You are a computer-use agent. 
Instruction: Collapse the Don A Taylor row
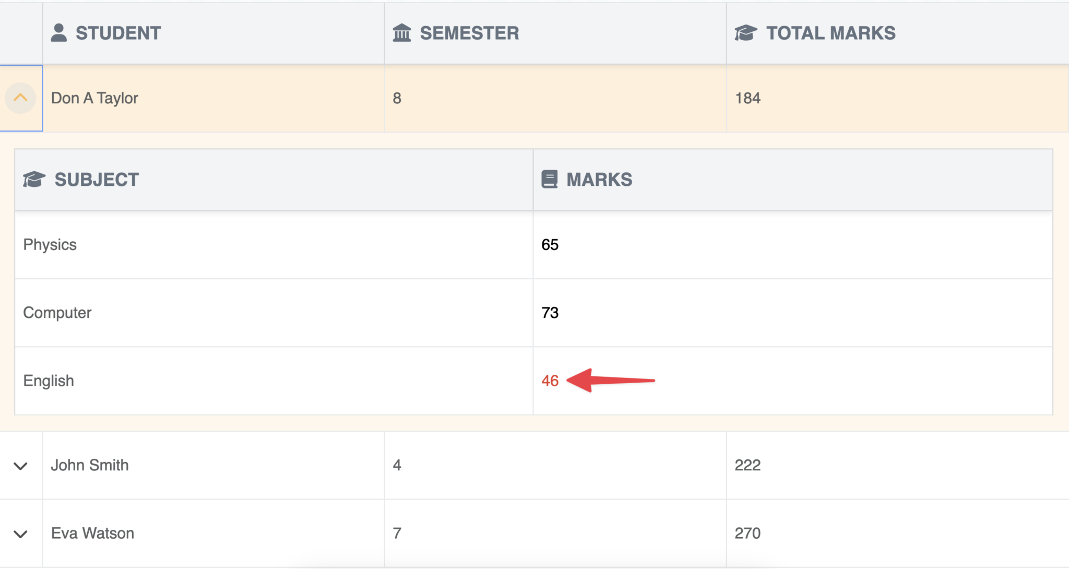[20, 98]
